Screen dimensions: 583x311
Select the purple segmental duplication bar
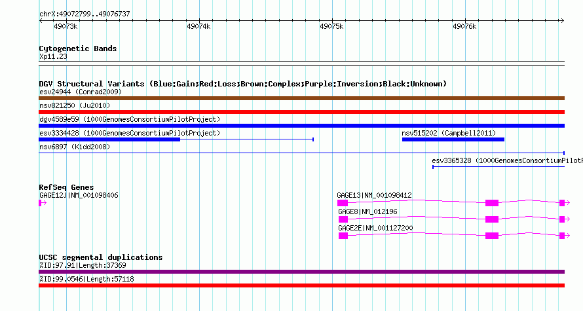(301, 272)
